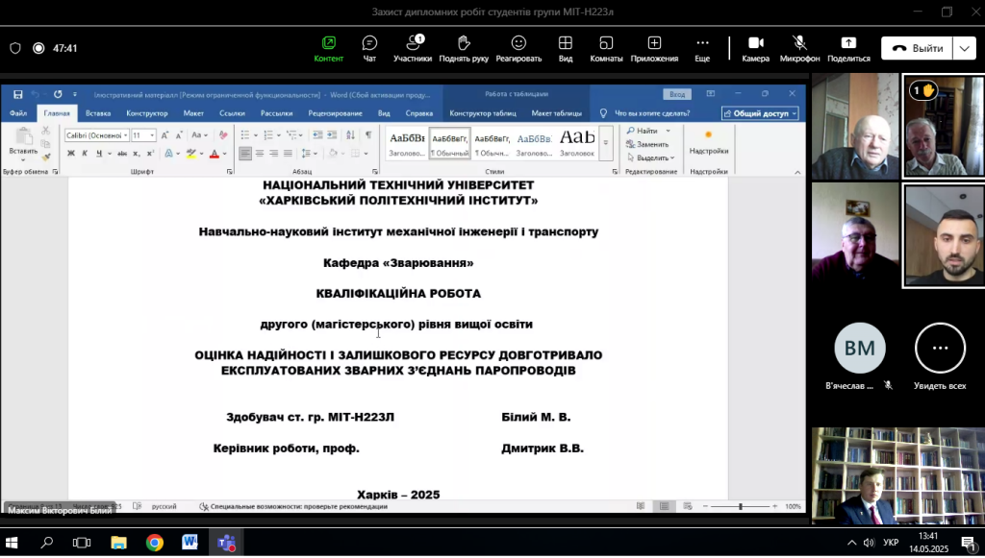Click the yellow text highlight color button
Viewport: 985px width, 558px height.
point(191,153)
